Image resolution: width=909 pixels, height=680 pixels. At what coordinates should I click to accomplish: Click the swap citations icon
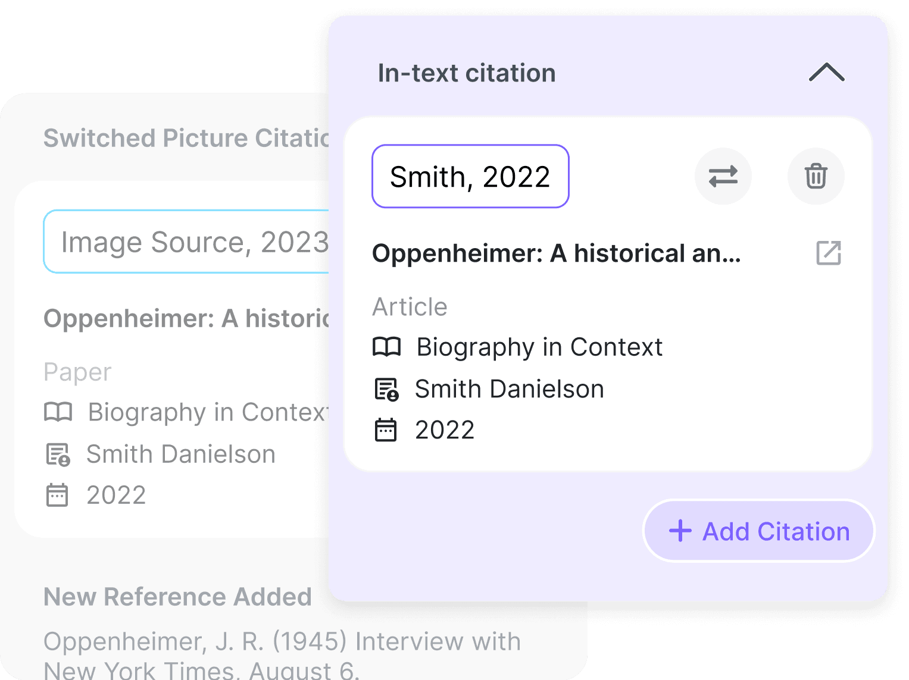pos(723,176)
